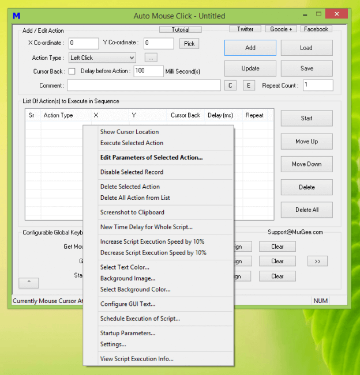This screenshot has height=375, width=360.
Task: Open the Action Type dropdown
Action: pyautogui.click(x=102, y=58)
